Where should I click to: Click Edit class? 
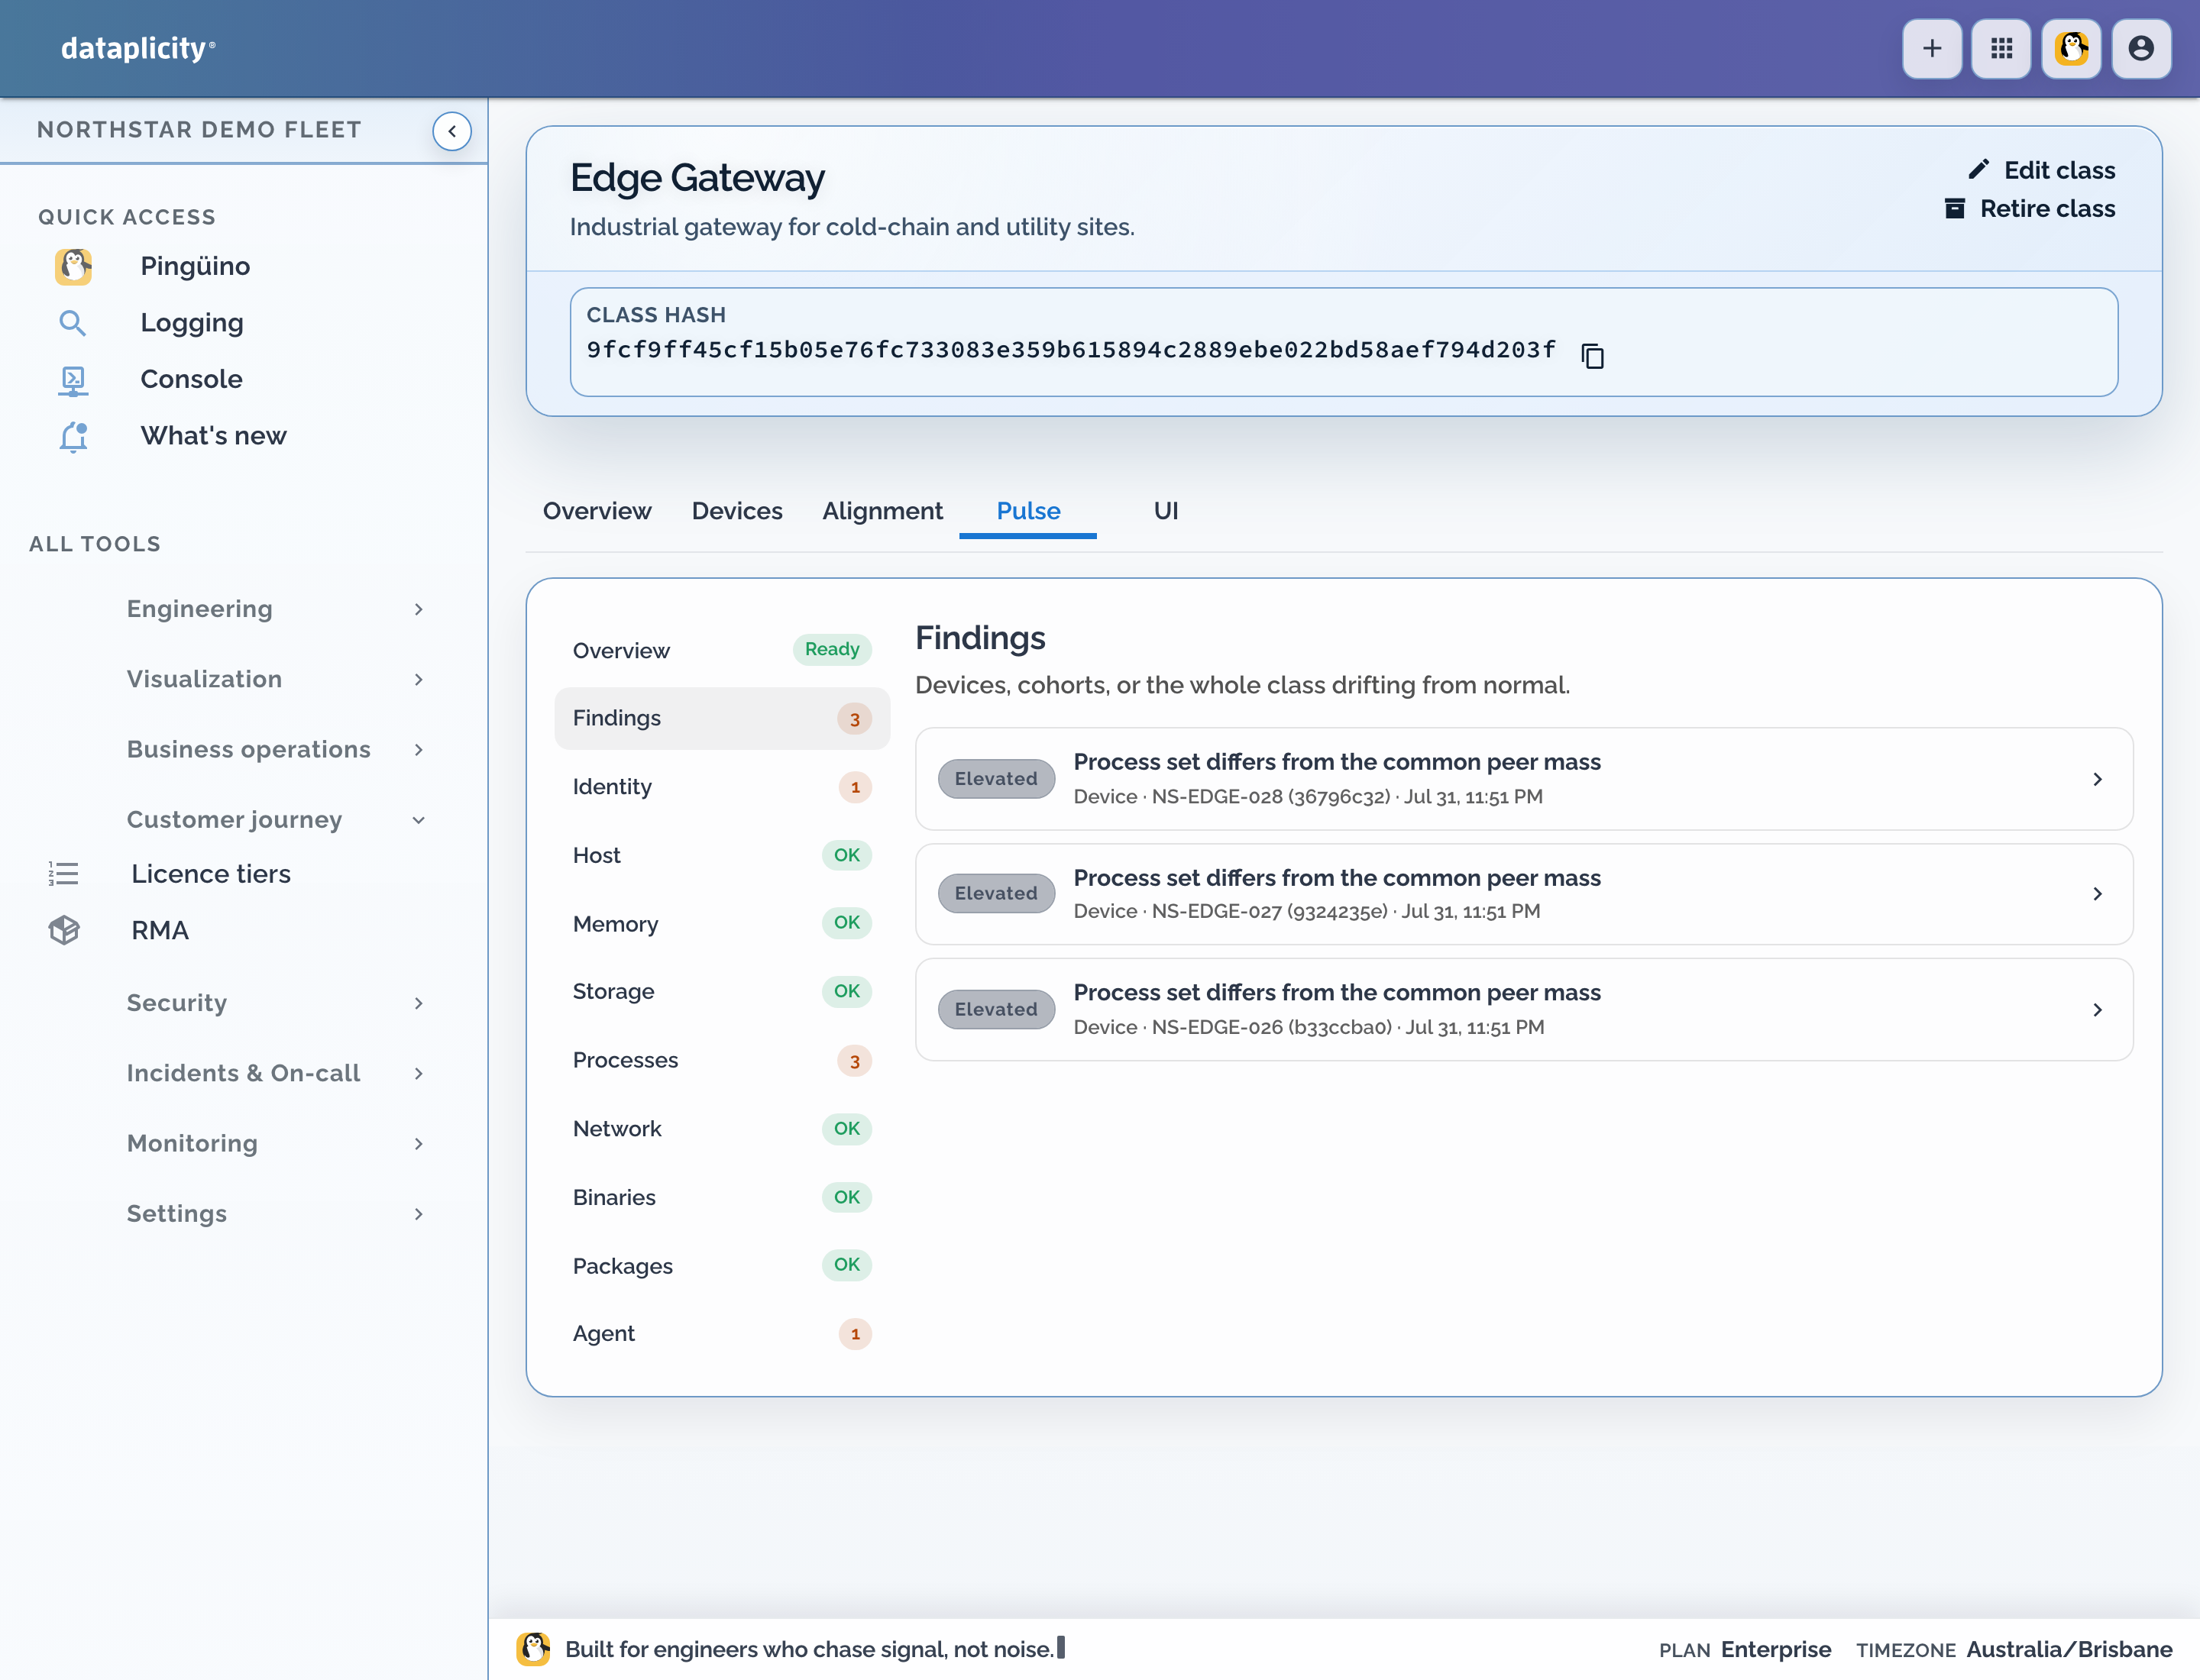pos(2041,170)
